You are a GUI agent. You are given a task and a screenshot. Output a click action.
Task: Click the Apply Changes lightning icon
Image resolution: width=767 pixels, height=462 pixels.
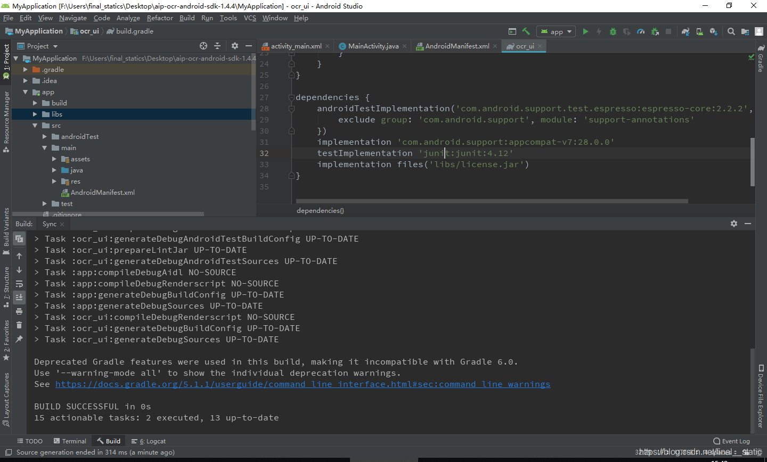pyautogui.click(x=599, y=31)
